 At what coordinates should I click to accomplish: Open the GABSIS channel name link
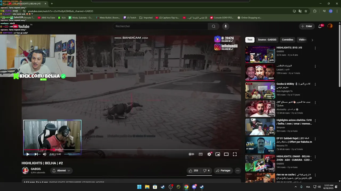pos(36,169)
